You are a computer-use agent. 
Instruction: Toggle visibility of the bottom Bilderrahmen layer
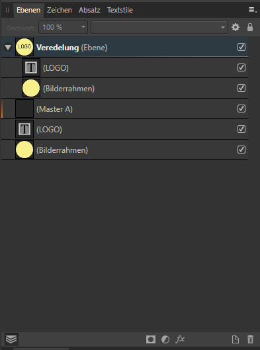point(241,150)
